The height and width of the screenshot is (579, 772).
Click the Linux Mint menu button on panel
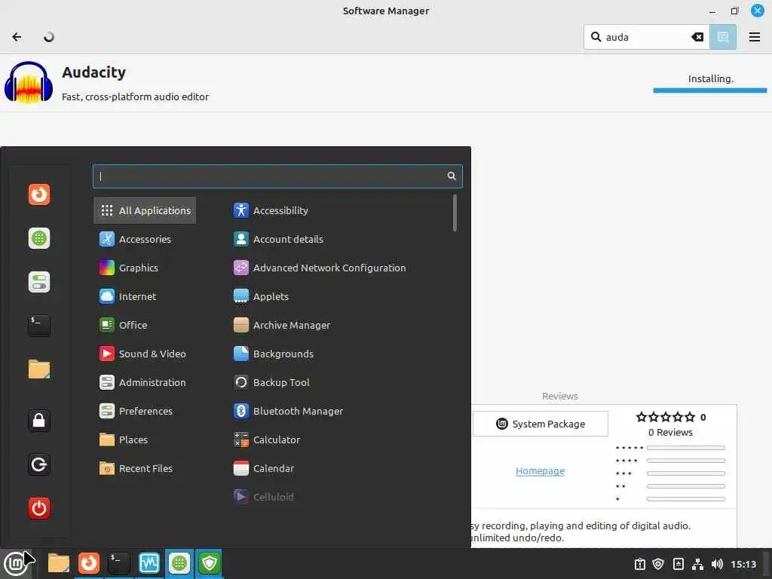pyautogui.click(x=16, y=562)
